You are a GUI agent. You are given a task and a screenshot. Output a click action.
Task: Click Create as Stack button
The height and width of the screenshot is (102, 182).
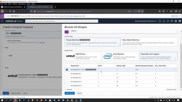15,93
